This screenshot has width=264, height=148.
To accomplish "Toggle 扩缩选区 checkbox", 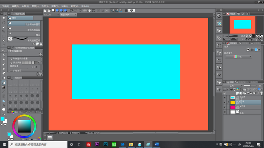I will [x=11, y=71].
